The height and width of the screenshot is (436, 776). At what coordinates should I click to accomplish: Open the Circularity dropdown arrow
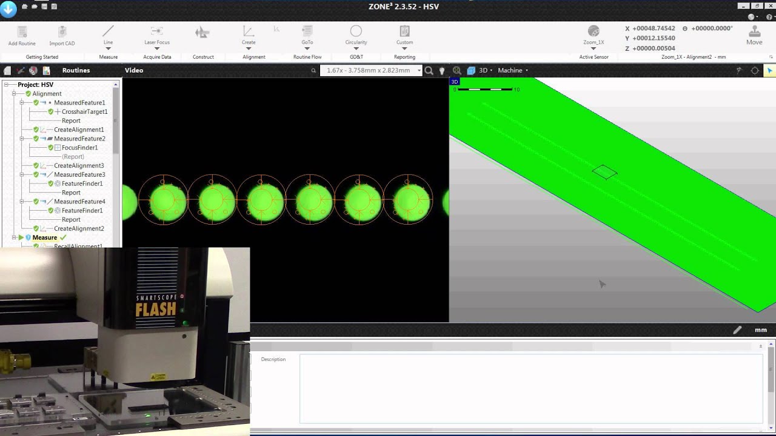[x=356, y=48]
